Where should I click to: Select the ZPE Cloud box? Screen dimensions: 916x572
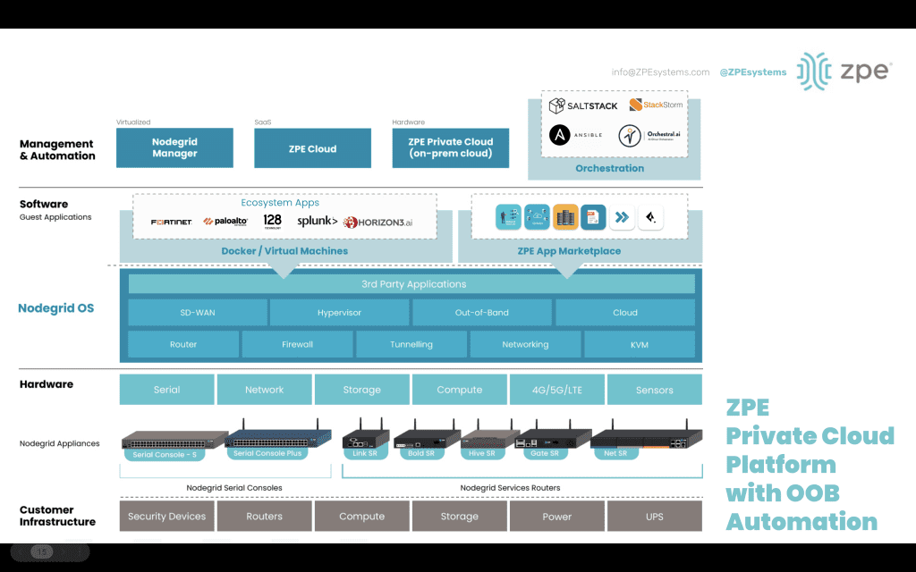pos(312,148)
